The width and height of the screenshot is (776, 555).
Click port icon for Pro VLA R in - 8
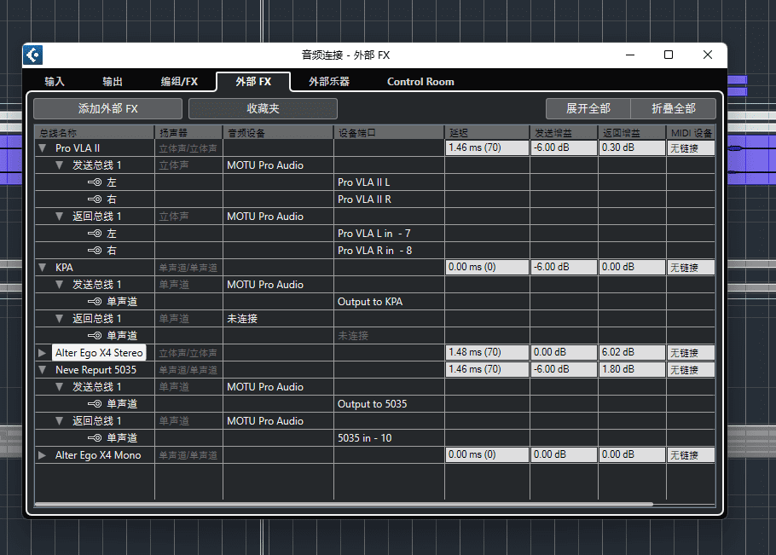pyautogui.click(x=95, y=251)
